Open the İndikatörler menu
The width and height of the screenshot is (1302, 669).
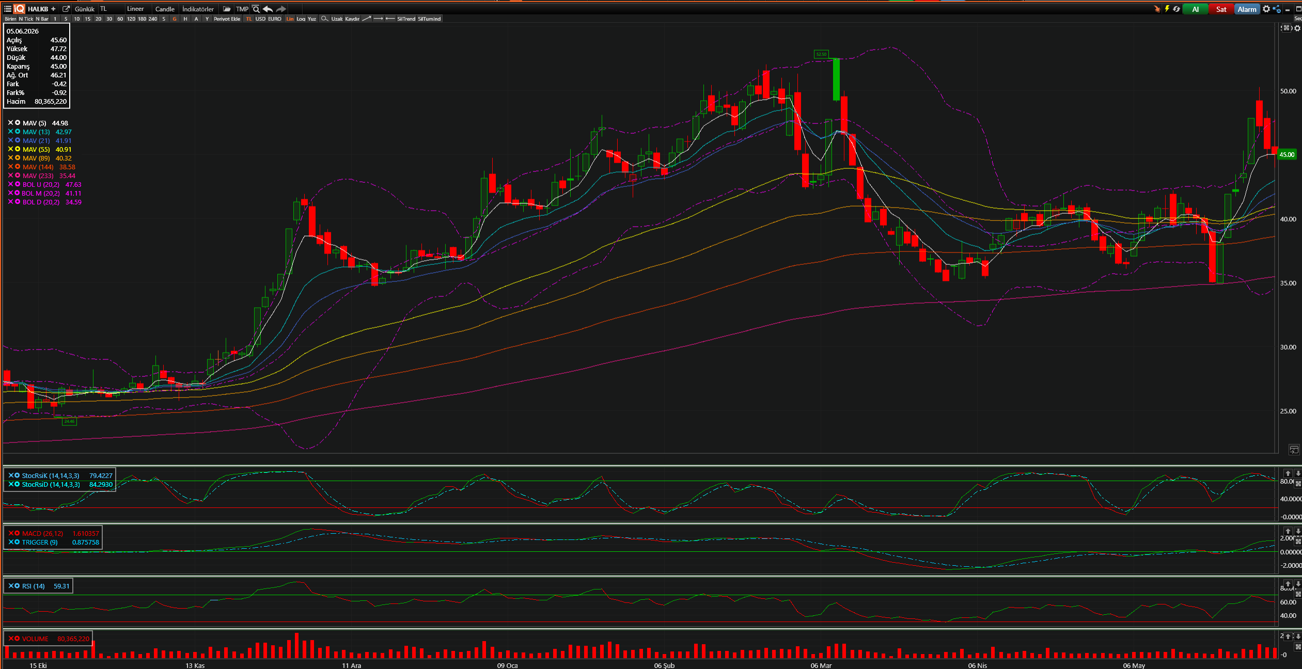point(198,9)
